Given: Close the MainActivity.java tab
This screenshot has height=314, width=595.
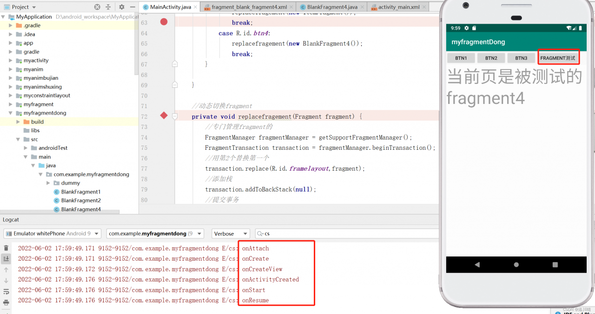Looking at the screenshot, I should tap(195, 7).
